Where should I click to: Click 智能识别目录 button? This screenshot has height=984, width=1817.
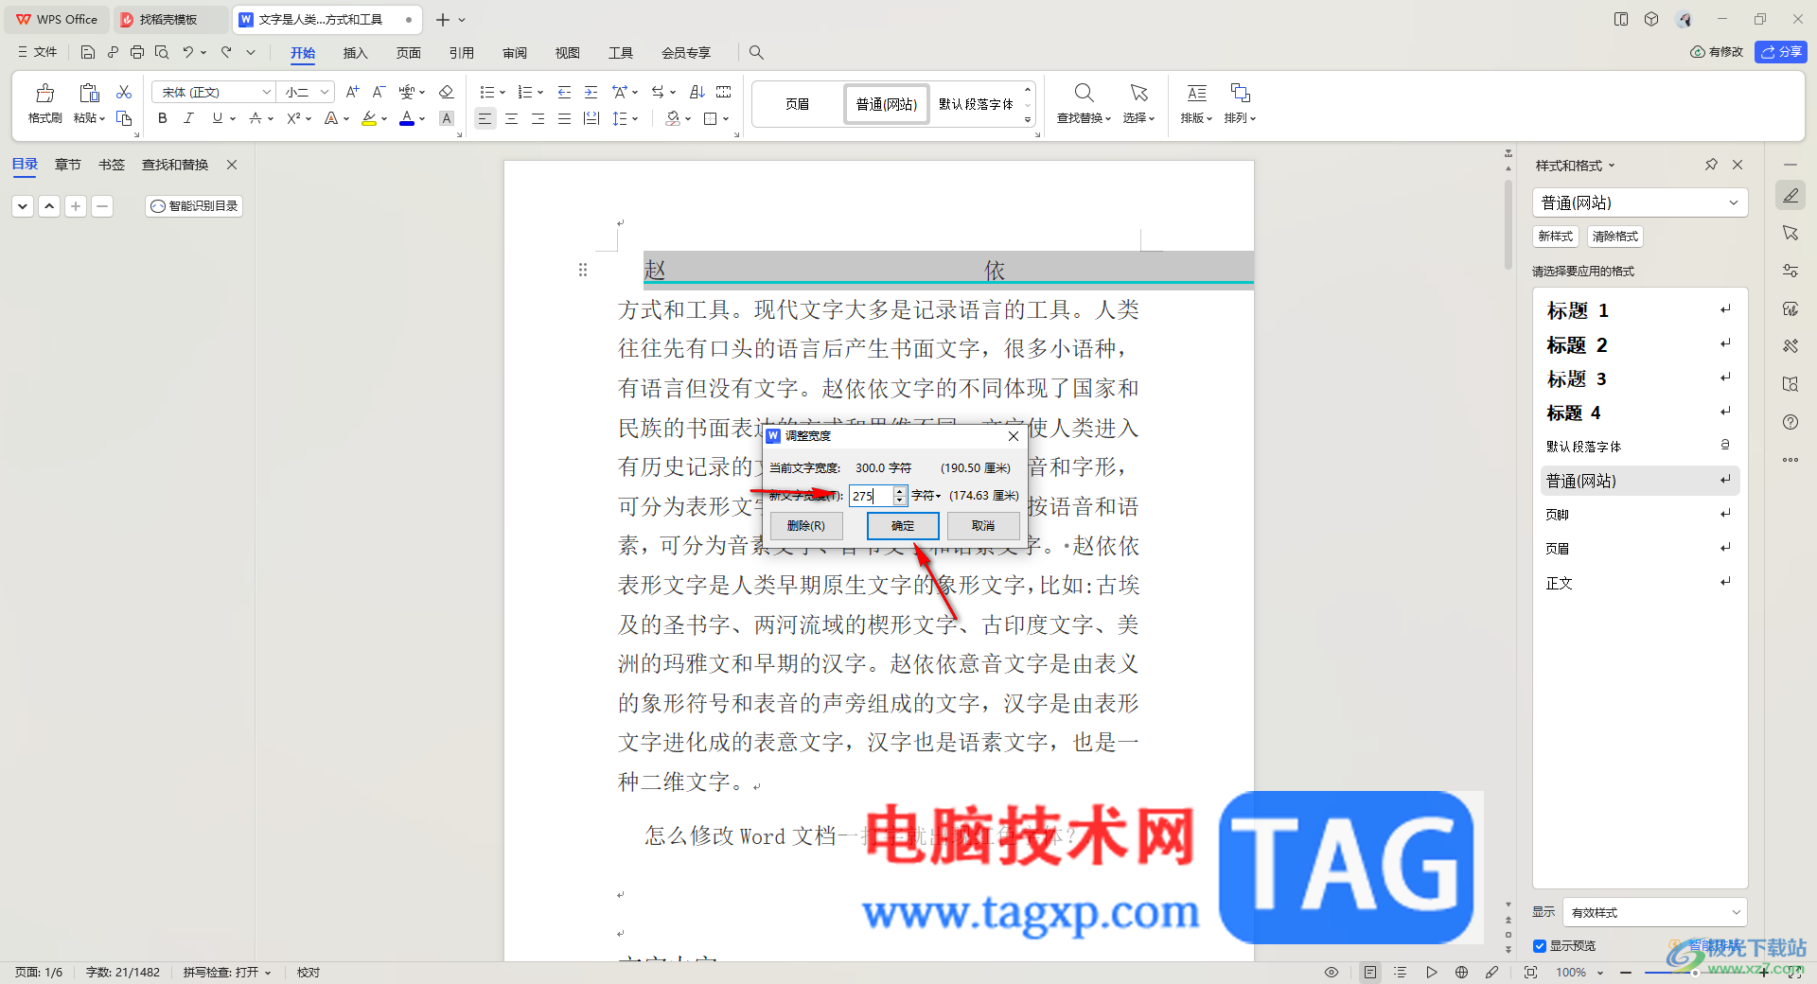click(194, 206)
